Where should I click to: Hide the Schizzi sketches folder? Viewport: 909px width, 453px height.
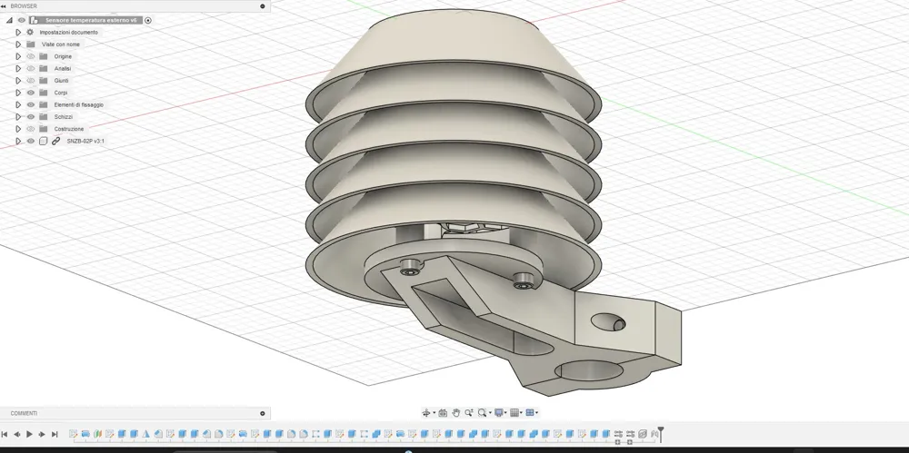coord(31,117)
